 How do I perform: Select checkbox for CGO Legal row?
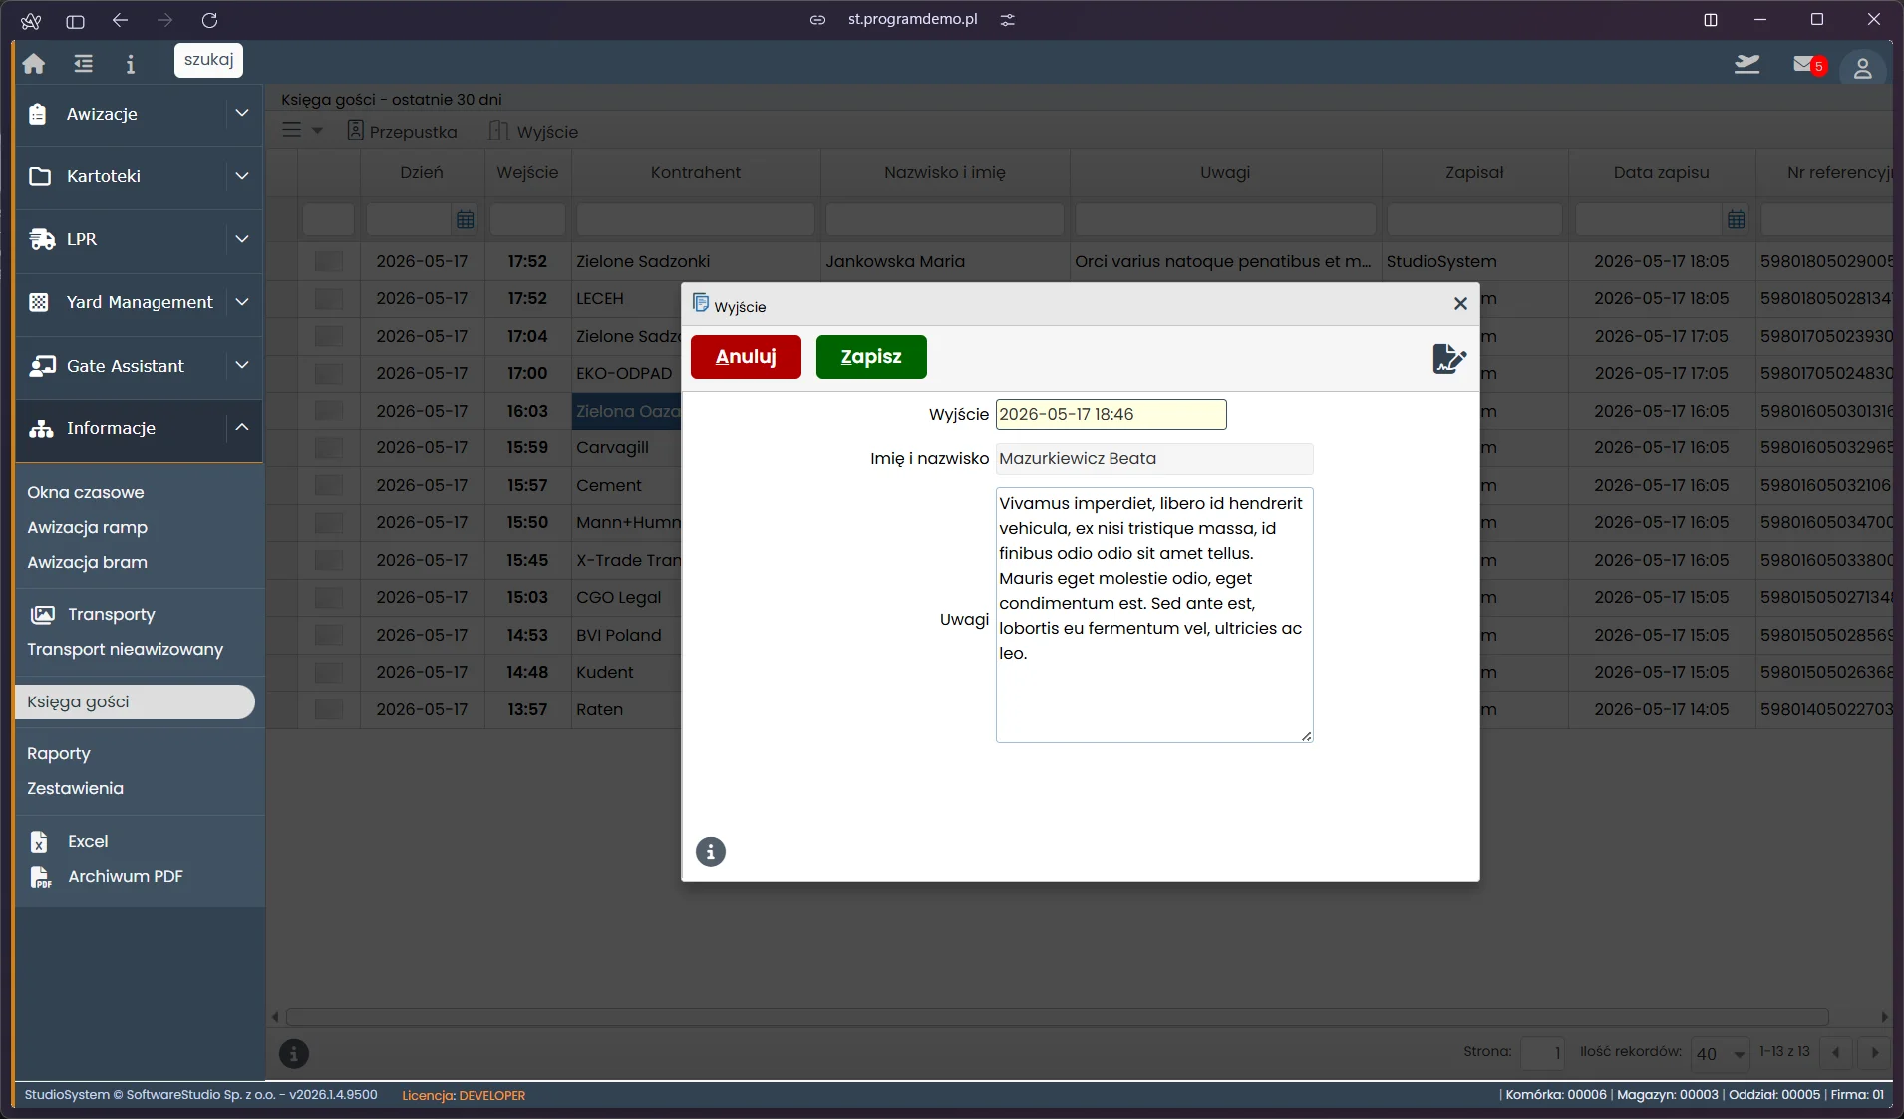pos(328,597)
